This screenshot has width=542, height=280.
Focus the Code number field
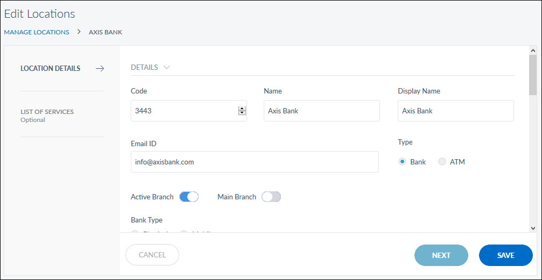[x=183, y=111]
